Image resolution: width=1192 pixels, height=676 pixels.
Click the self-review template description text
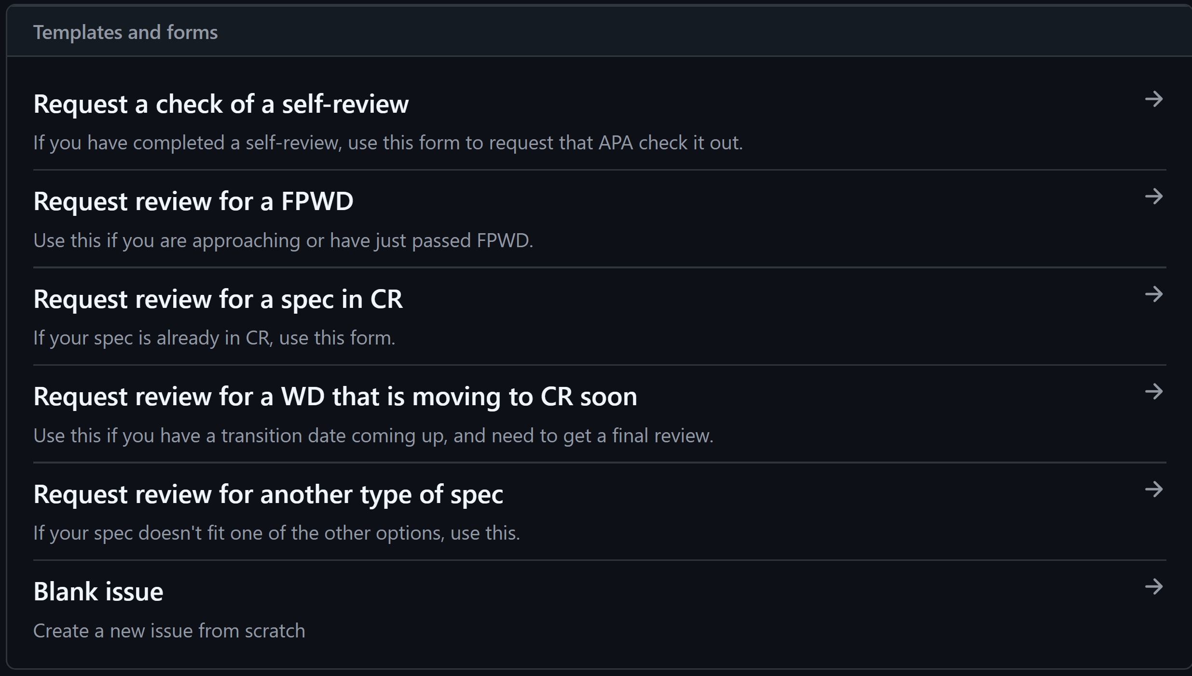(x=388, y=142)
